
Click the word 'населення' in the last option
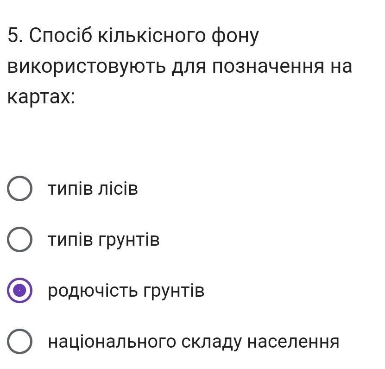pyautogui.click(x=293, y=342)
